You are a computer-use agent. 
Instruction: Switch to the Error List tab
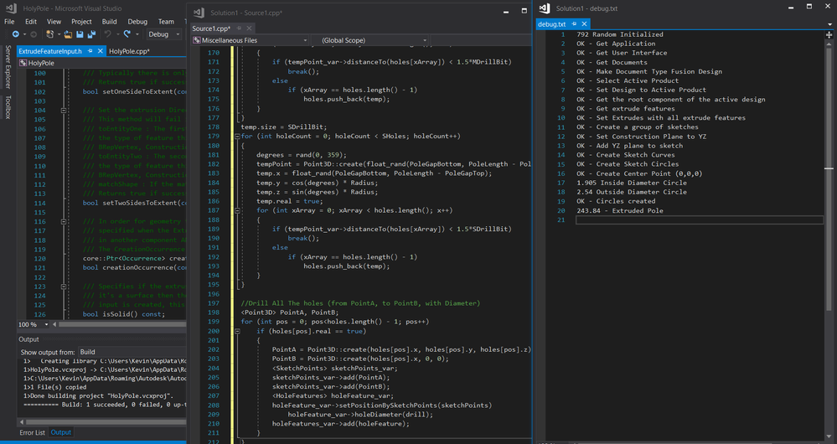click(x=32, y=432)
